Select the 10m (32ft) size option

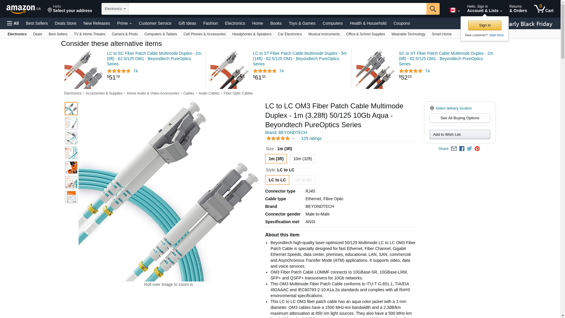click(303, 159)
